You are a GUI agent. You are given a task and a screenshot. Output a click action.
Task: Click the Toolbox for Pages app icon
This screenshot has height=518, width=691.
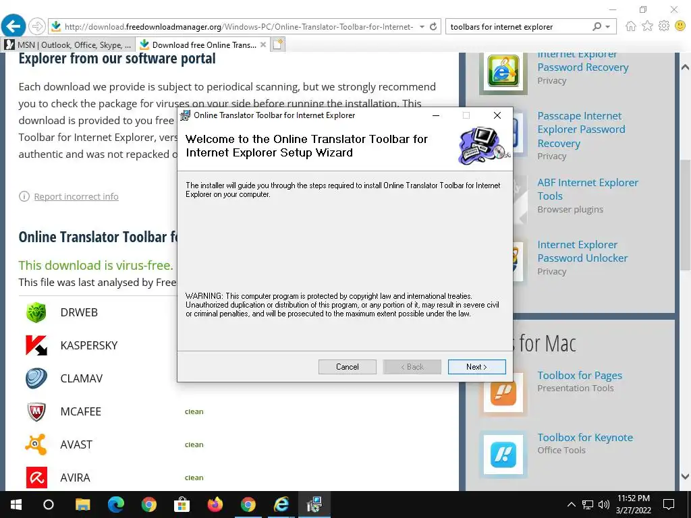[503, 392]
